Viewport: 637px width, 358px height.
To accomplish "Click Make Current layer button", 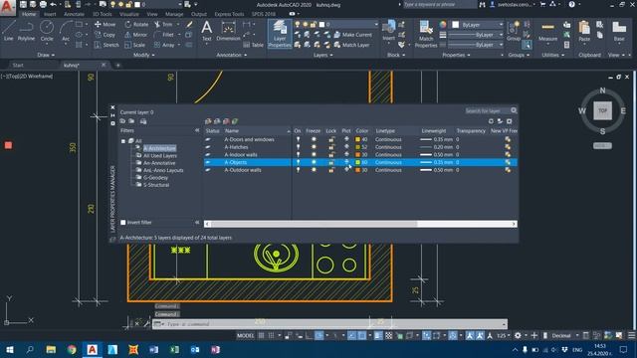I will coord(352,35).
